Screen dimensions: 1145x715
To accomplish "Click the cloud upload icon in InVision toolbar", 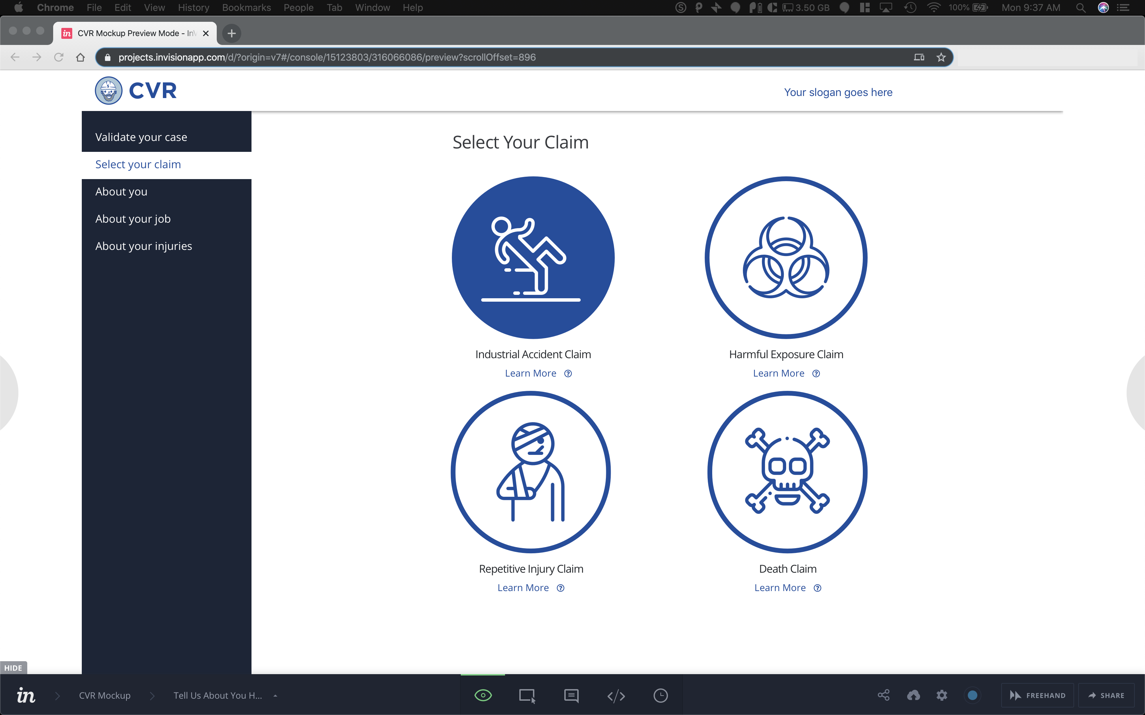I will (x=913, y=695).
